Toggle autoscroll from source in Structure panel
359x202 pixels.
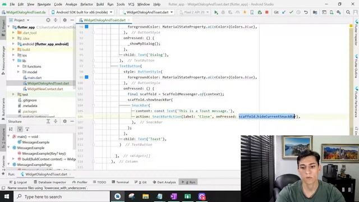click(x=27, y=129)
